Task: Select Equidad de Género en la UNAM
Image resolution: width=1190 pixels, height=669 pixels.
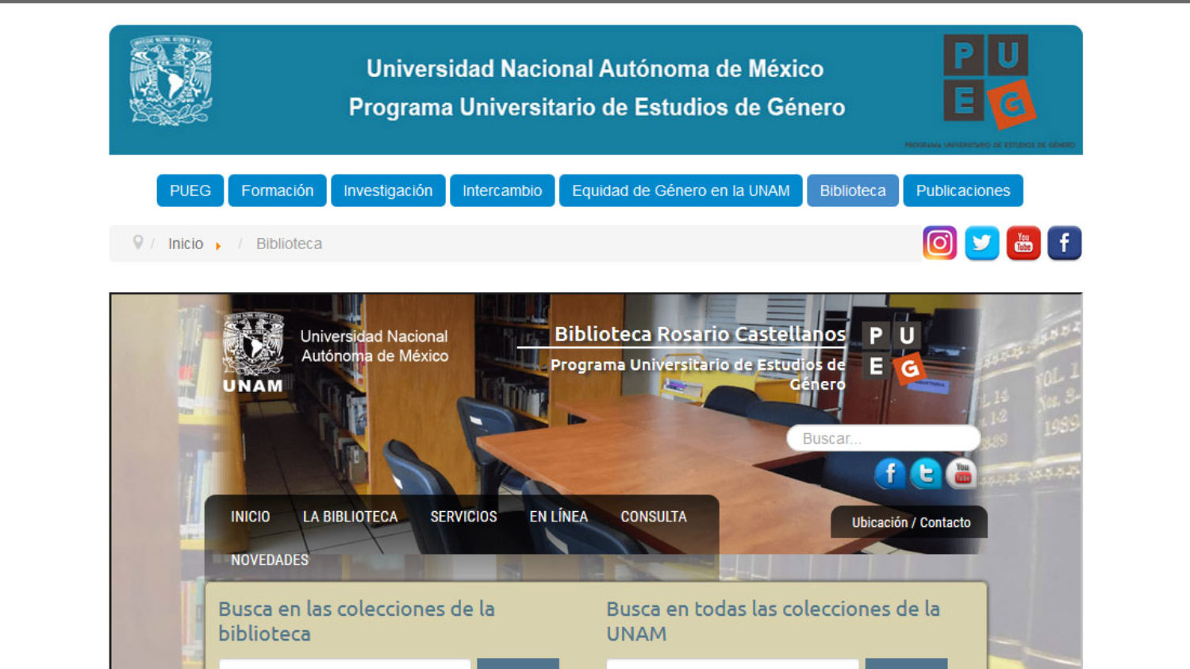Action: click(681, 190)
